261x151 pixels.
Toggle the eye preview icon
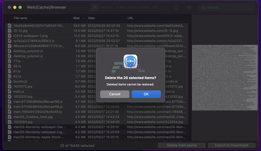tap(189, 7)
